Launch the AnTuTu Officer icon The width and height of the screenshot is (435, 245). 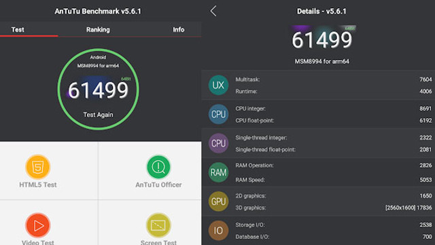(x=158, y=167)
